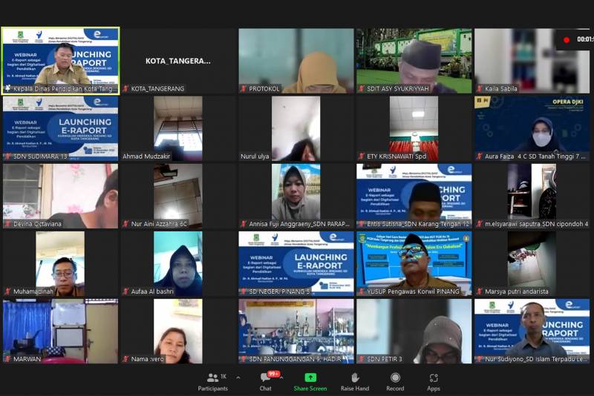Open the Apps menu
The width and height of the screenshot is (594, 396).
click(x=433, y=380)
